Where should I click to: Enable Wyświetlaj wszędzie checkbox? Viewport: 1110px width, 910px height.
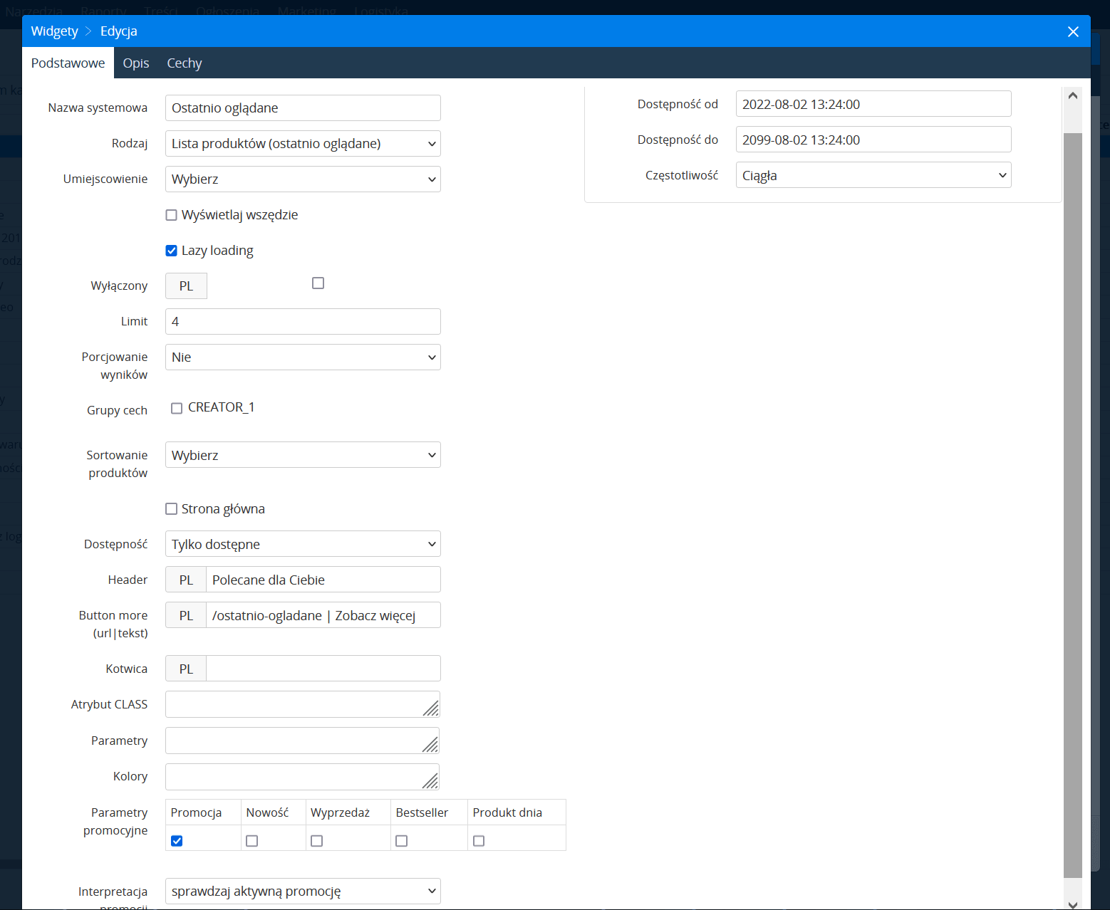pyautogui.click(x=172, y=215)
